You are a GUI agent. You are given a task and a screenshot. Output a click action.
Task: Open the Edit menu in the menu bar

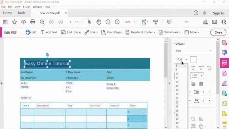tap(10, 7)
